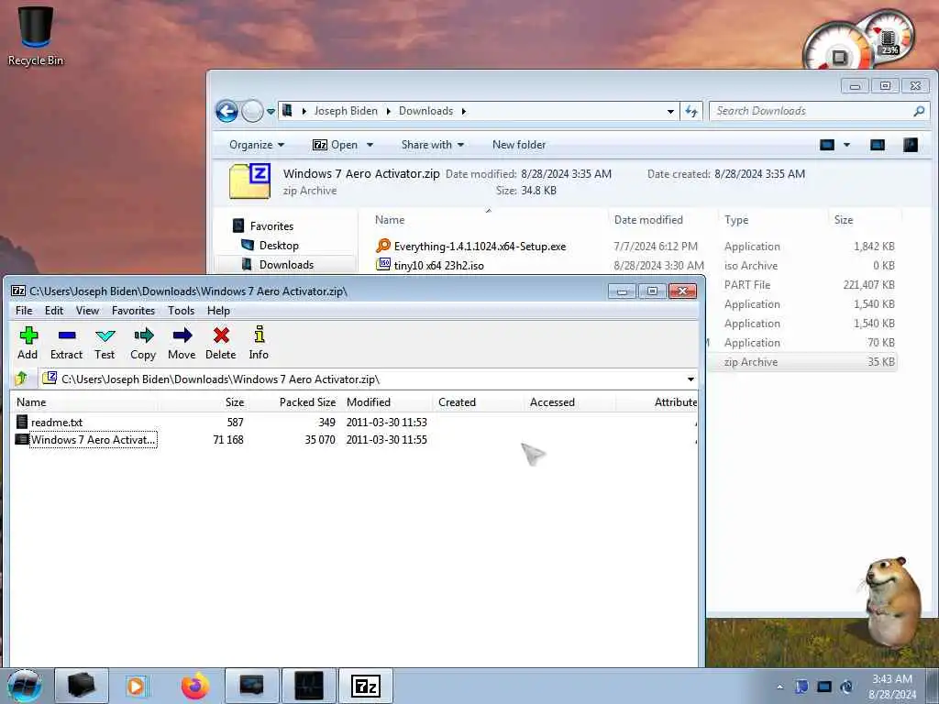This screenshot has height=704, width=939.
Task: Click New folder in Explorer toolbar
Action: (519, 145)
